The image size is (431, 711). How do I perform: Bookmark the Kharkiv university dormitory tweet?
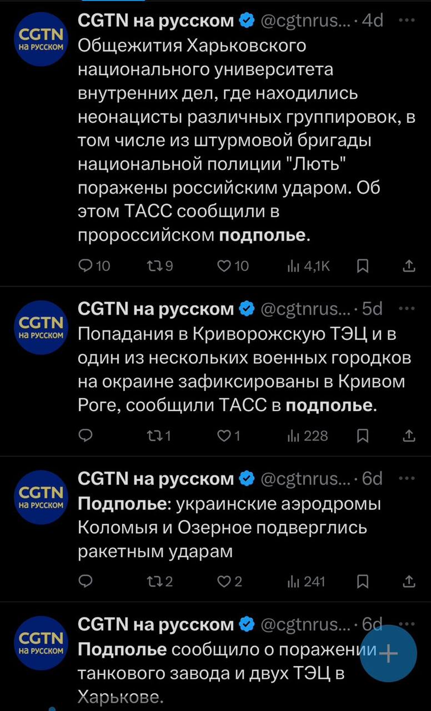(362, 266)
